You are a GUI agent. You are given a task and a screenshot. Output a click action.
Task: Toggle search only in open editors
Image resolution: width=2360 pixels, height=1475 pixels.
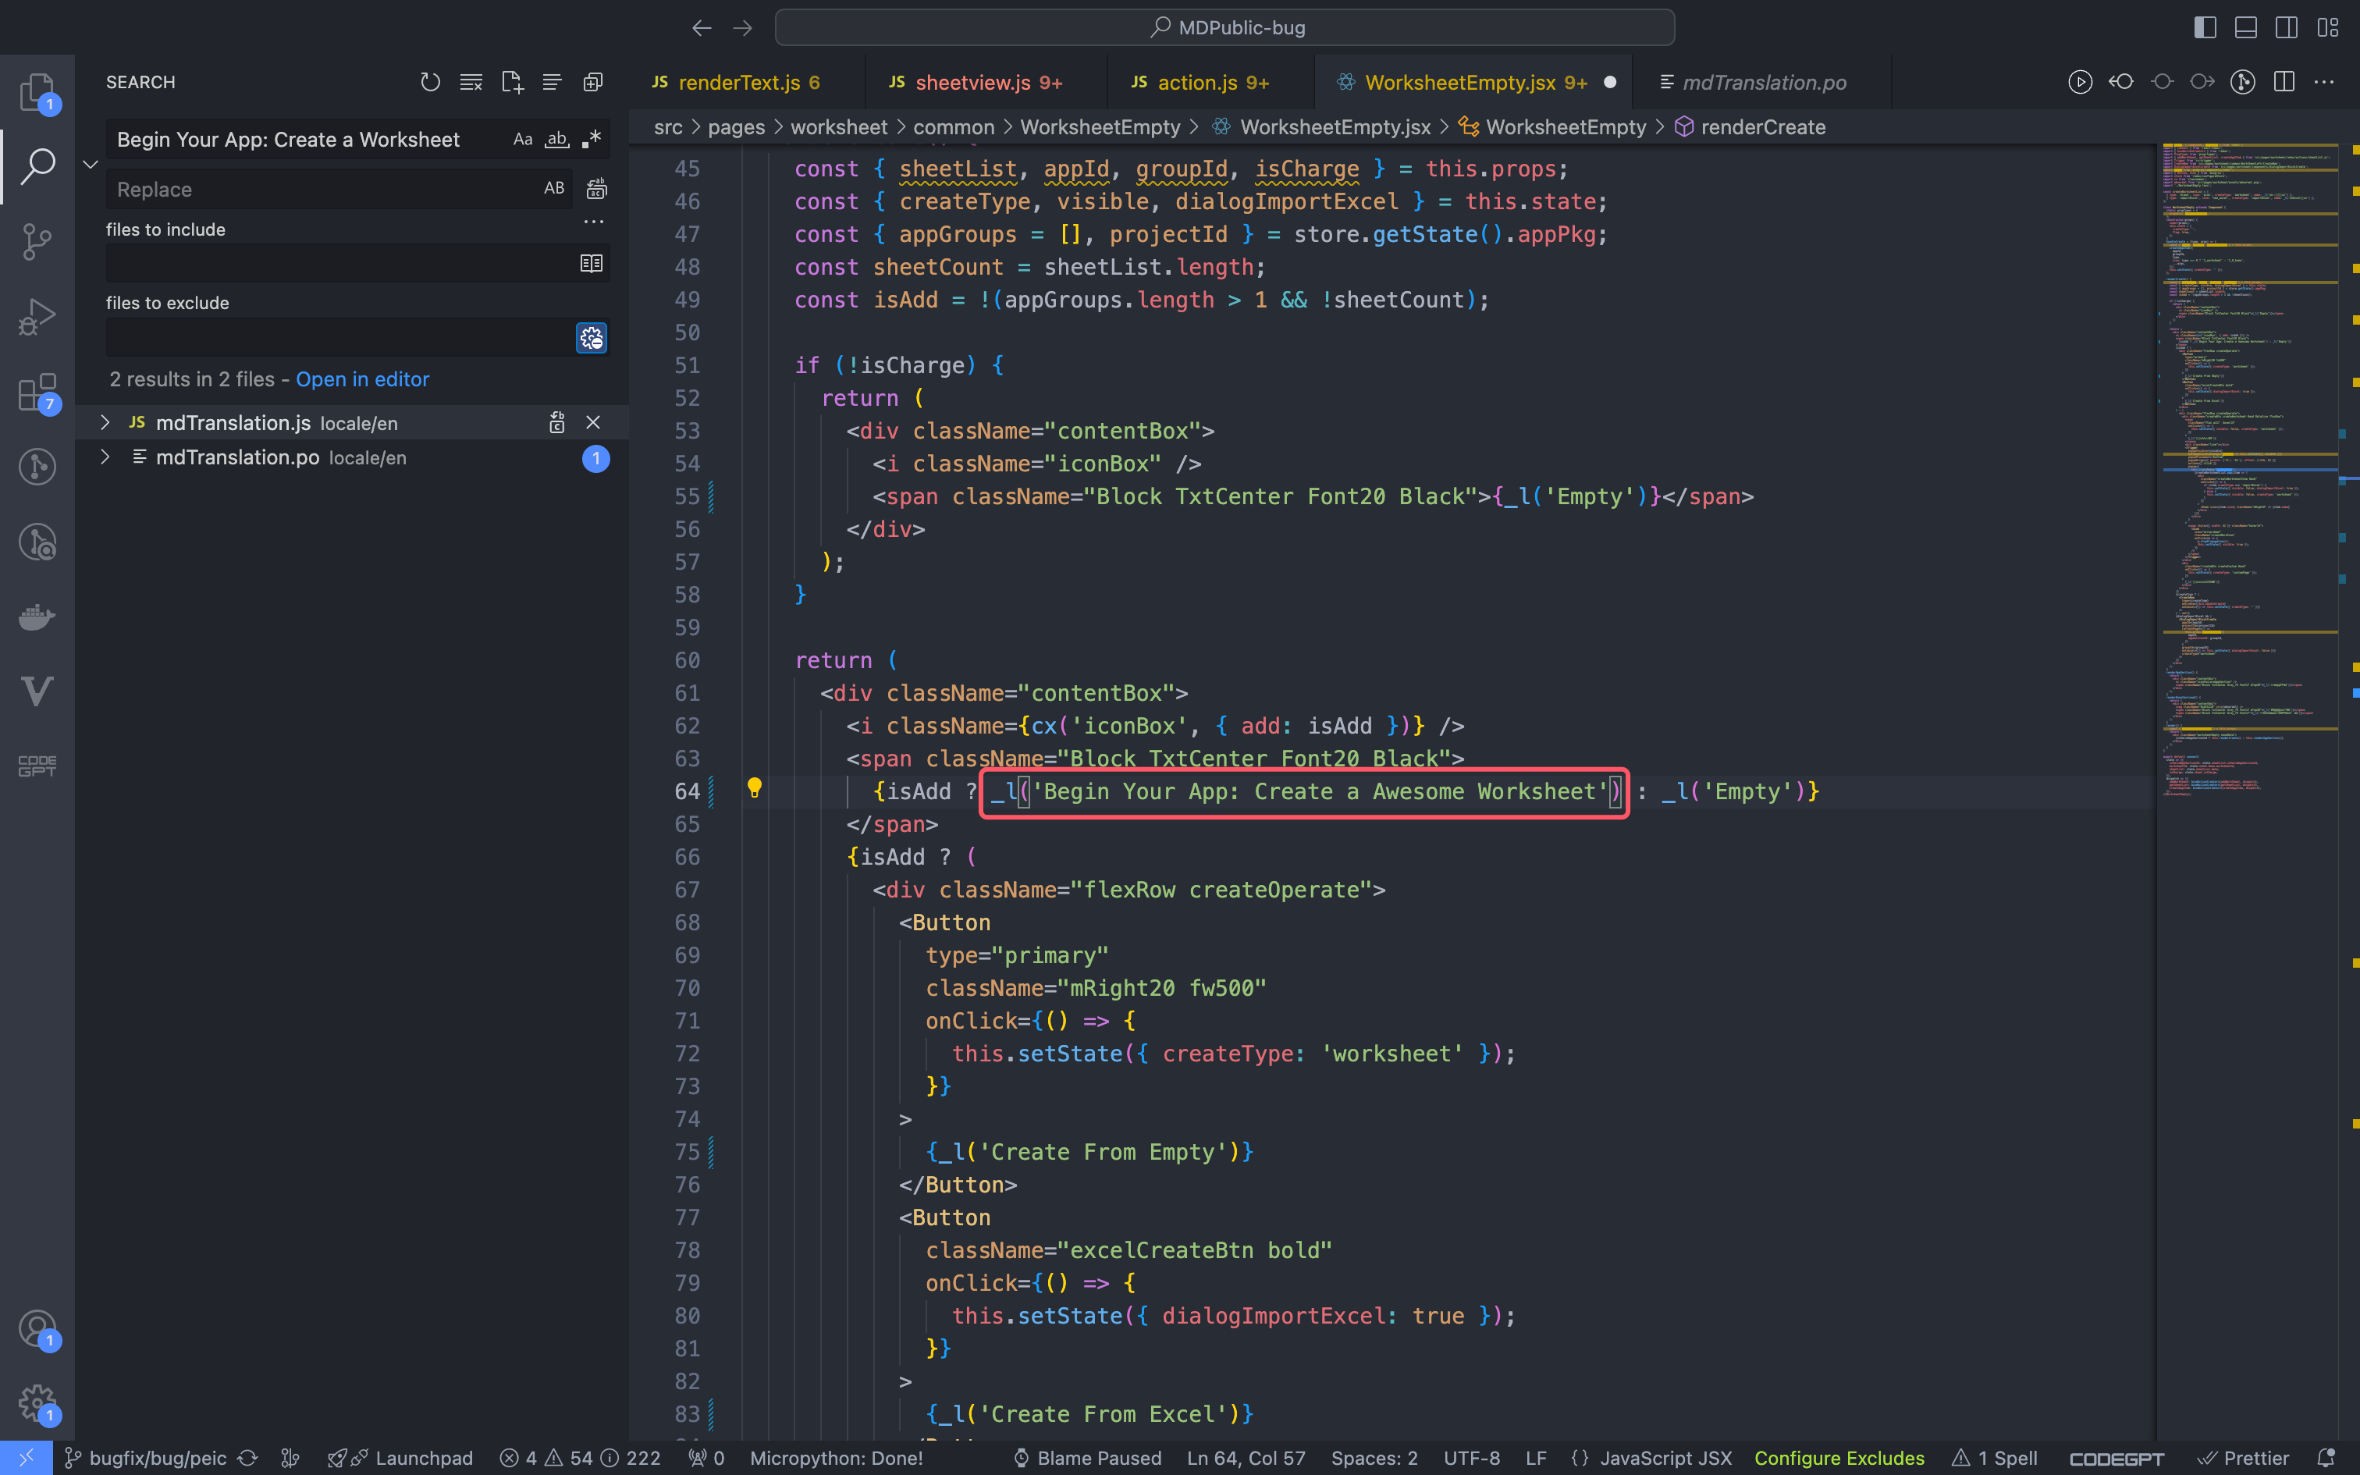[591, 264]
